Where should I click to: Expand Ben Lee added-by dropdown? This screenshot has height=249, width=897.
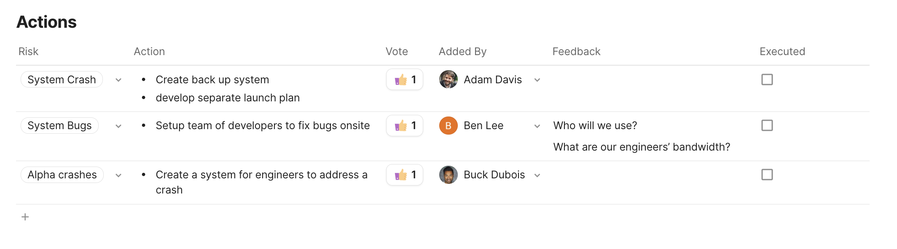(537, 126)
